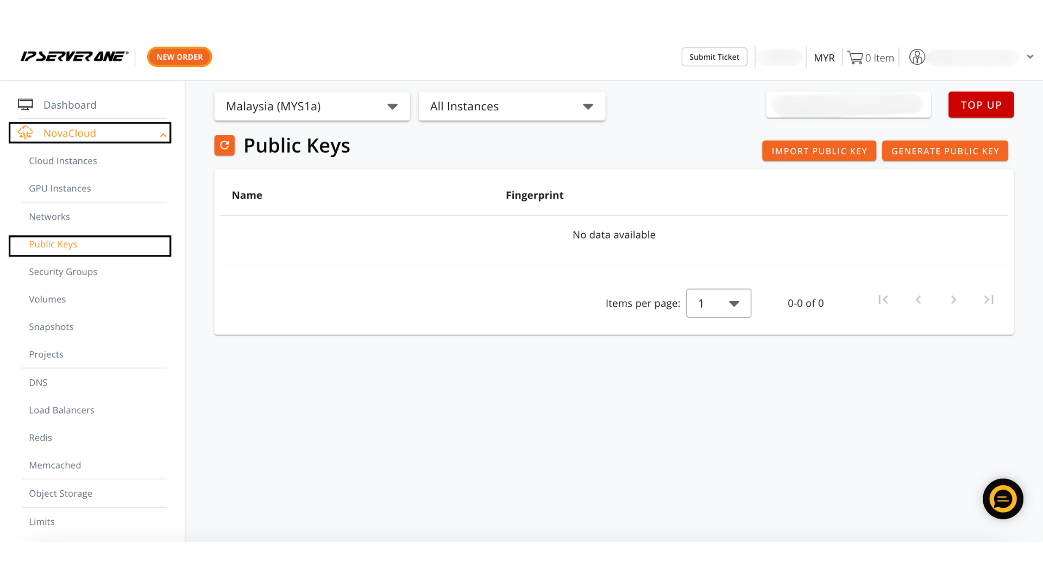Click the user profile avatar icon
The height and width of the screenshot is (587, 1043).
[917, 57]
